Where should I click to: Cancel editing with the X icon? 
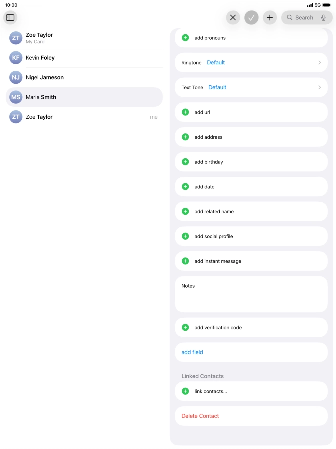(x=233, y=17)
